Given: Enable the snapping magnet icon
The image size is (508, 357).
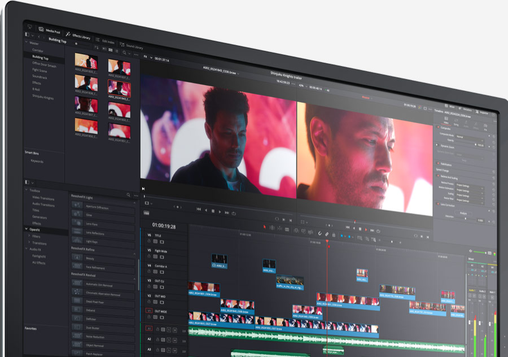Looking at the screenshot, I should [x=319, y=234].
